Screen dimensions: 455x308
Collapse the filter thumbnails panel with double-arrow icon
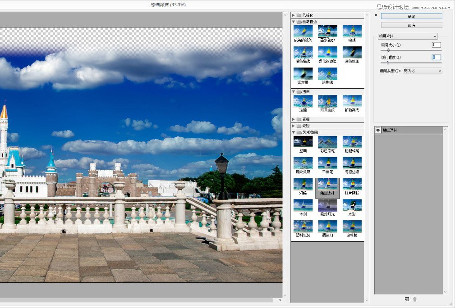tap(376, 15)
